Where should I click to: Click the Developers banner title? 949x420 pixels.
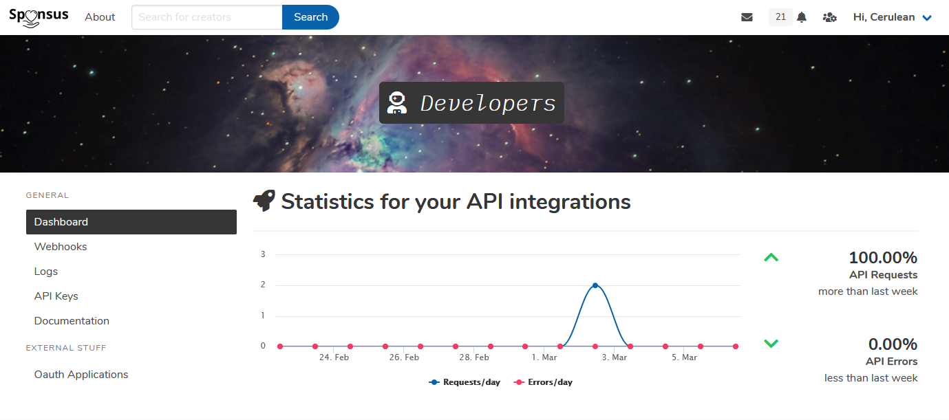(x=488, y=103)
